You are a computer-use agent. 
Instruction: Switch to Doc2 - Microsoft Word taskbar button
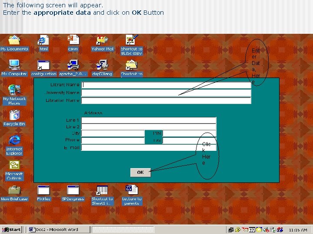tap(59, 230)
